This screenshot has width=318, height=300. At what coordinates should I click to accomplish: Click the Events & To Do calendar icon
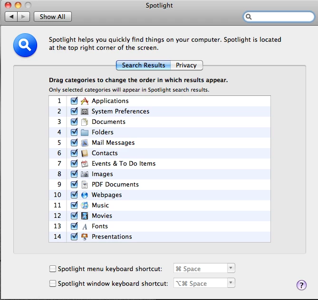pos(85,164)
